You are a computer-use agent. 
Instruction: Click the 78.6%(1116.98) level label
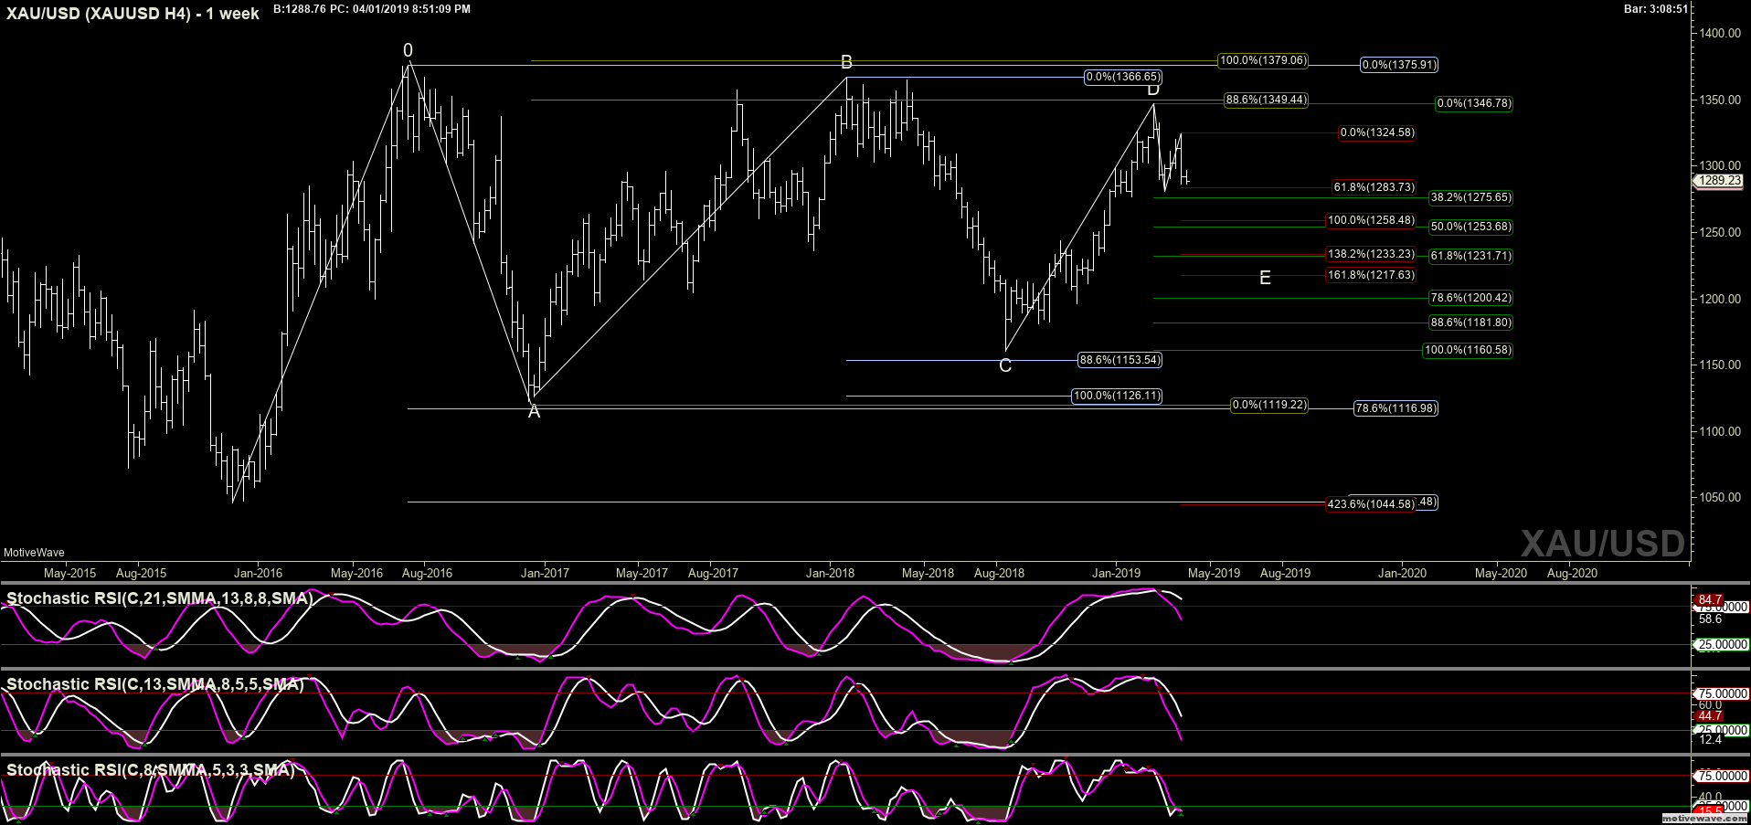1395,408
